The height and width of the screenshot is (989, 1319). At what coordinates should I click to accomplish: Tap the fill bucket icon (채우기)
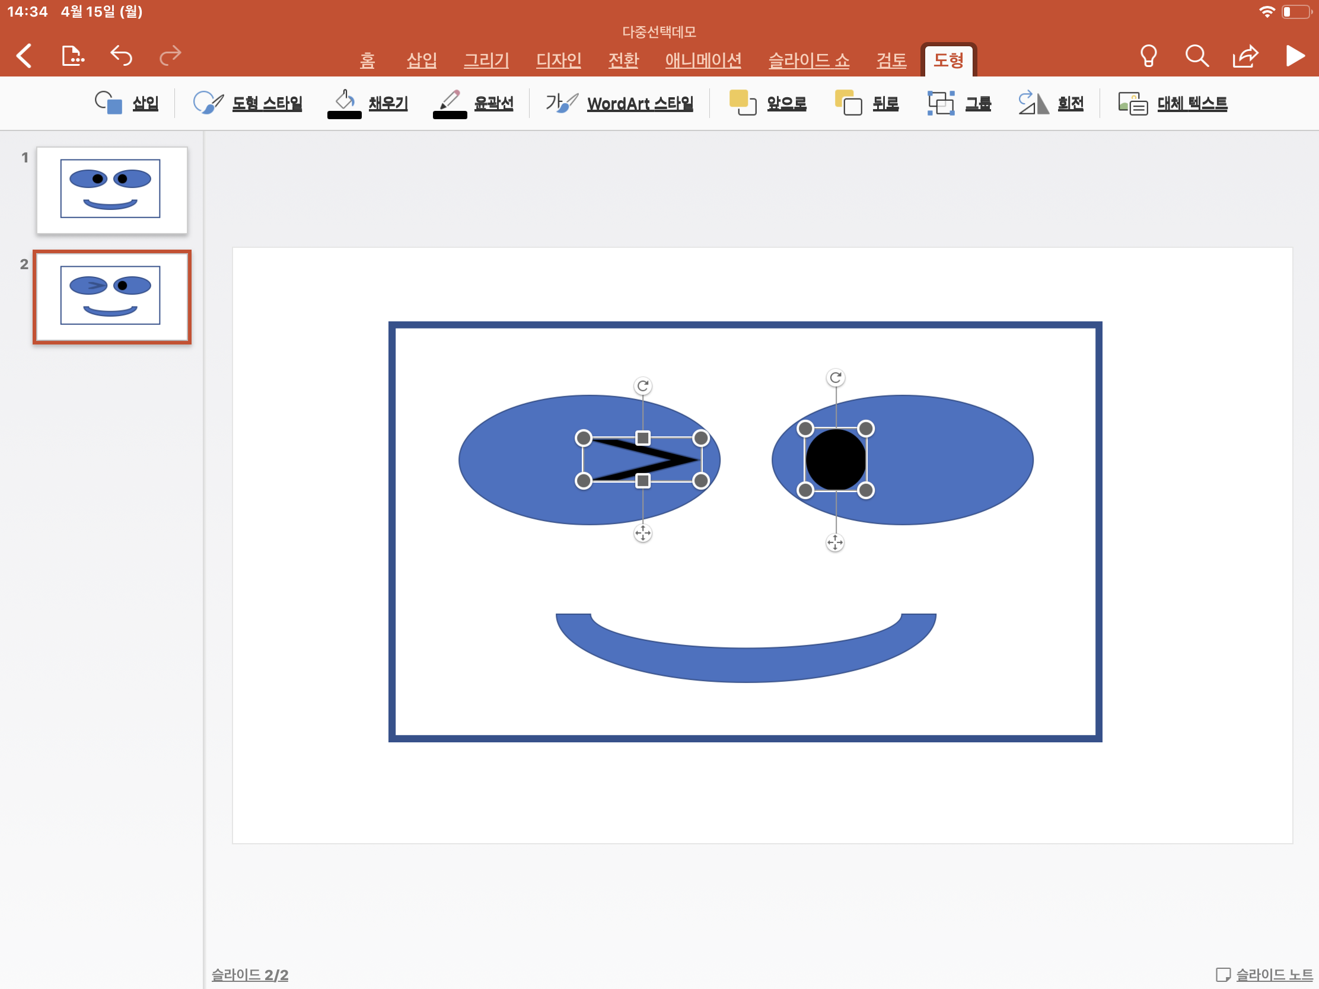[x=345, y=99]
